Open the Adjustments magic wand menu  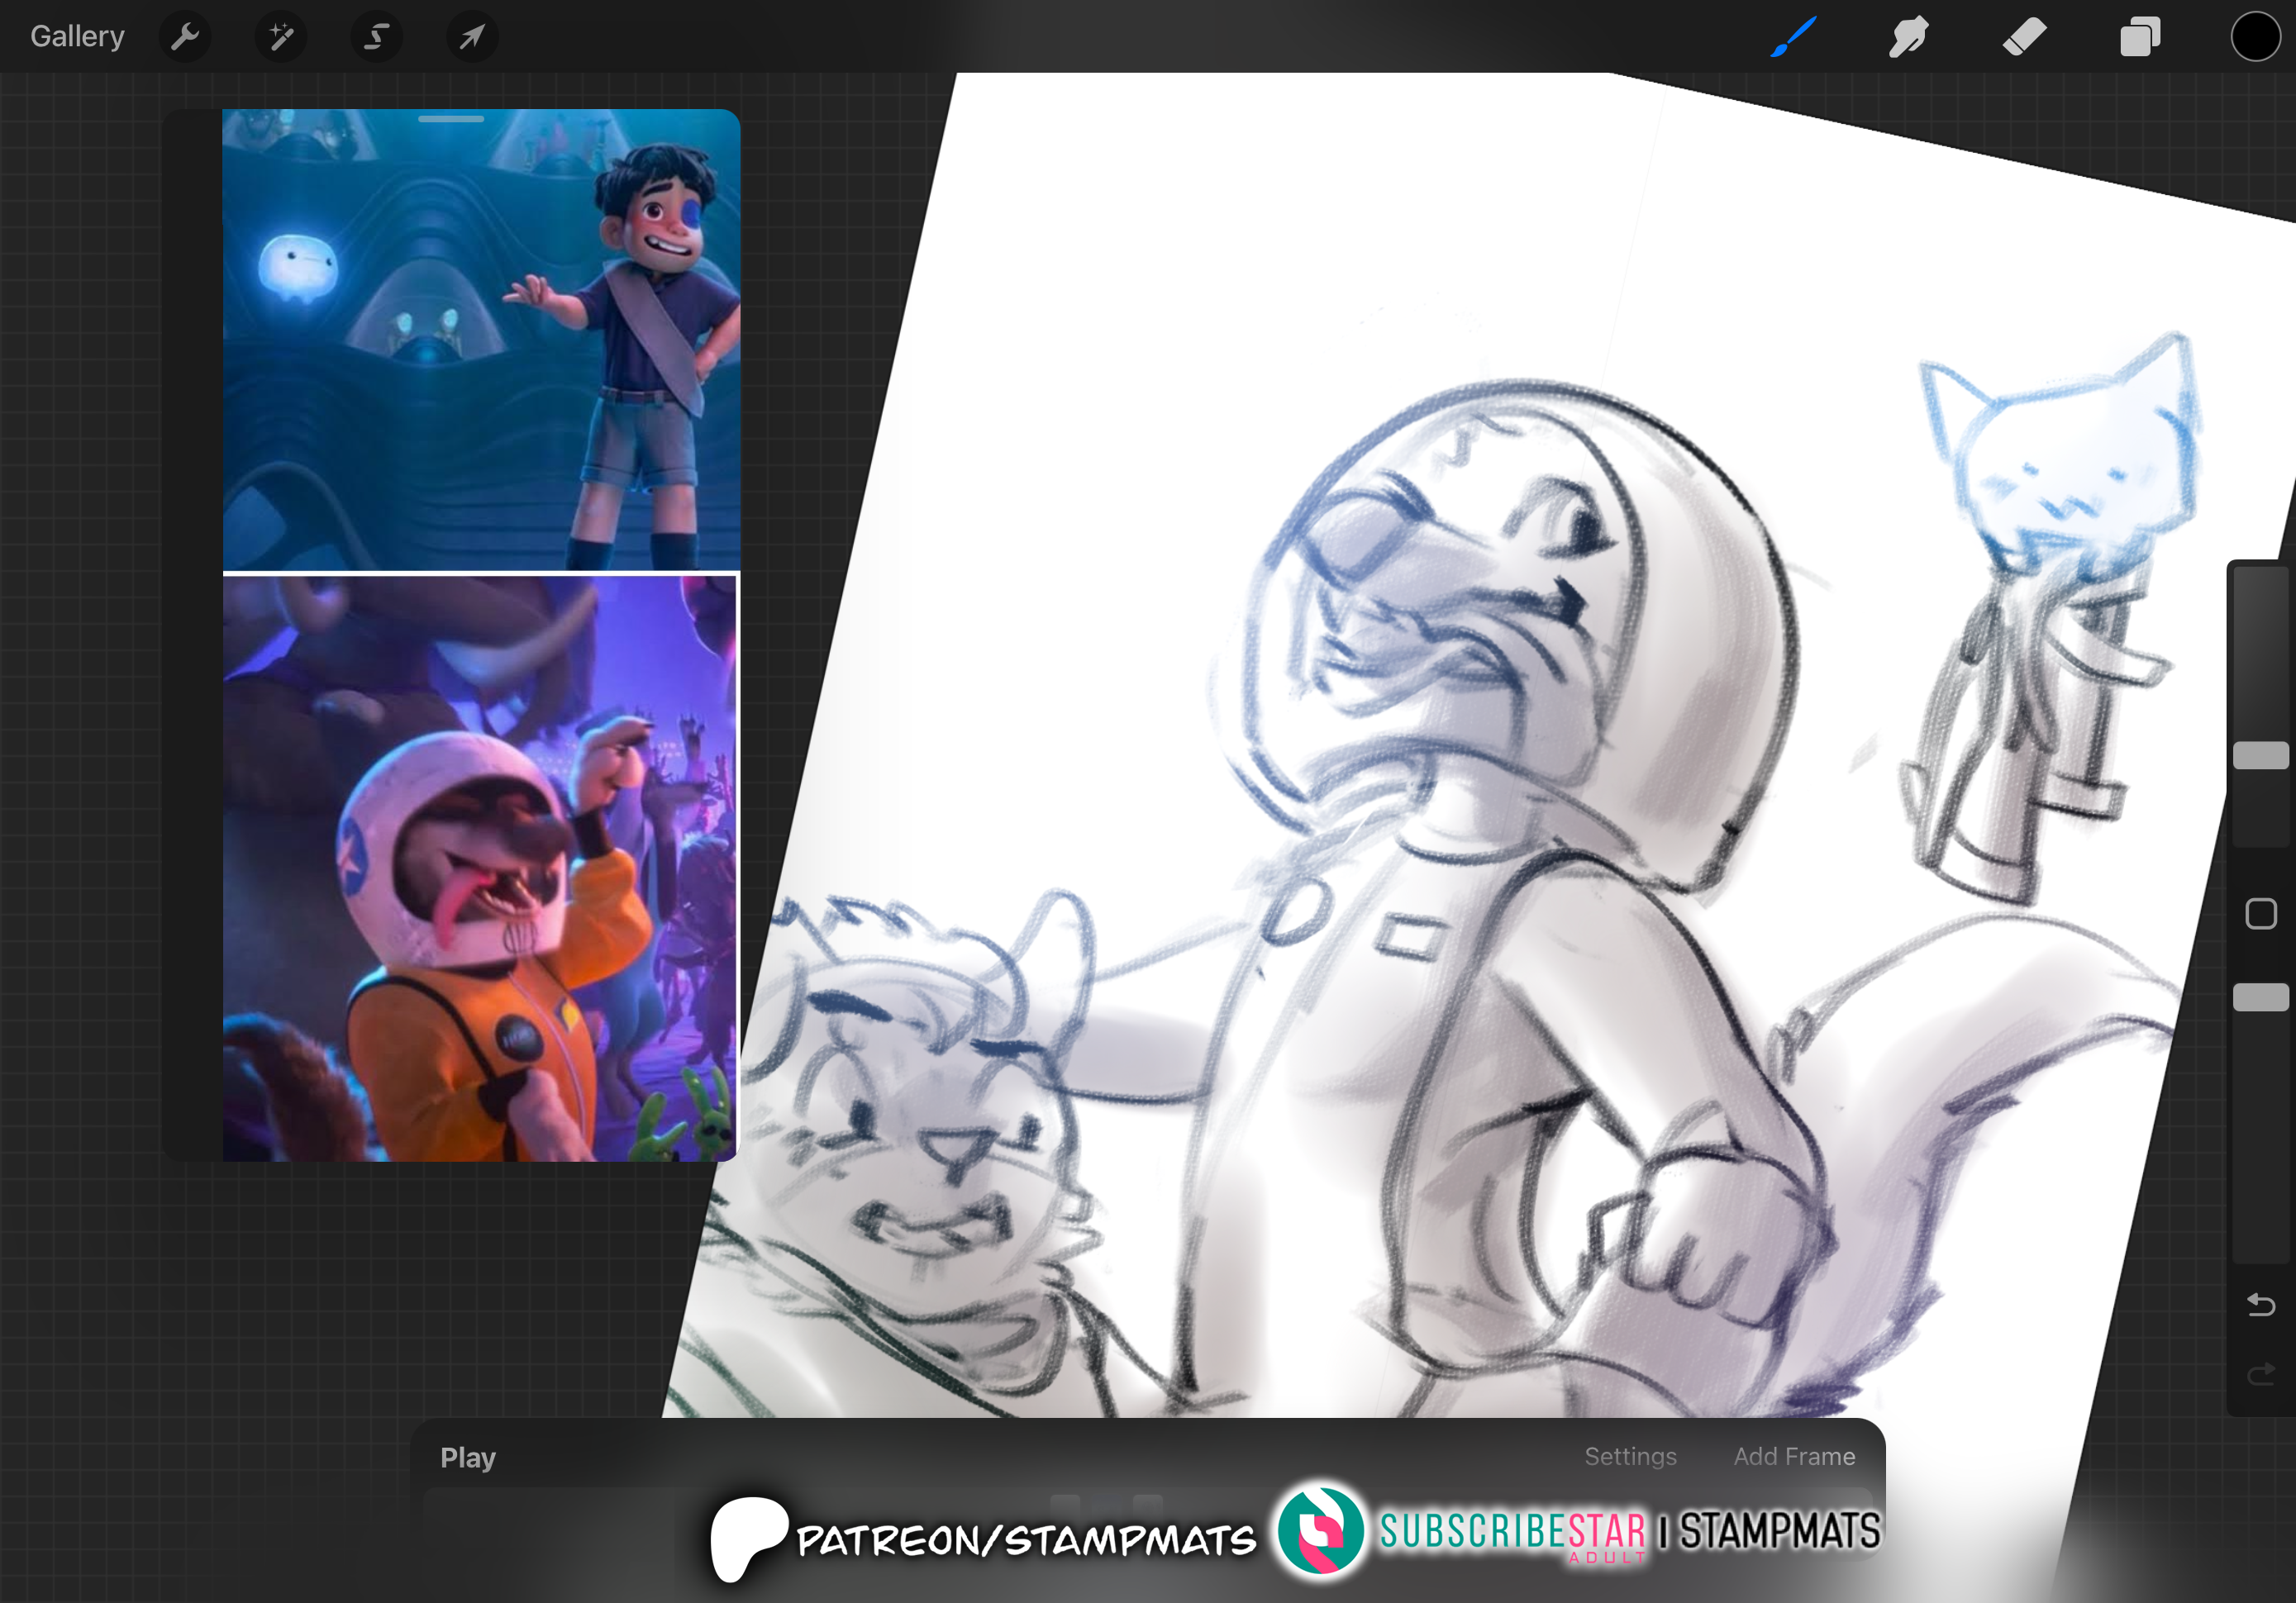pos(281,37)
